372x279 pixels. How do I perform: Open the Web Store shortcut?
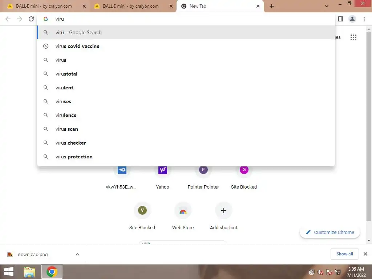click(183, 217)
